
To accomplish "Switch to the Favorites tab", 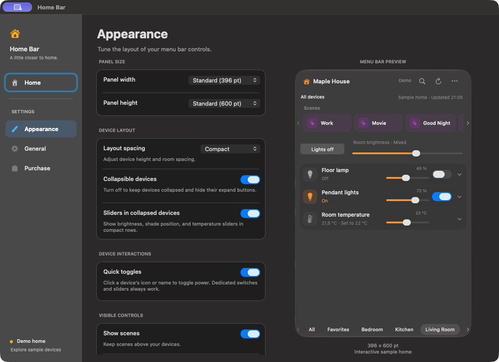I will [338, 329].
